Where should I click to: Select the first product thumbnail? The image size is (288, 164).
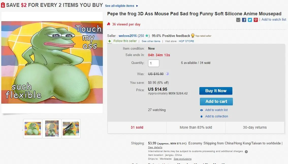(33, 129)
